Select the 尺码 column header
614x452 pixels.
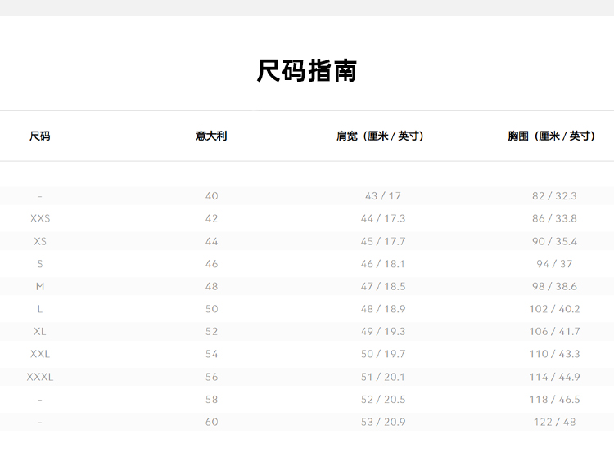(39, 136)
